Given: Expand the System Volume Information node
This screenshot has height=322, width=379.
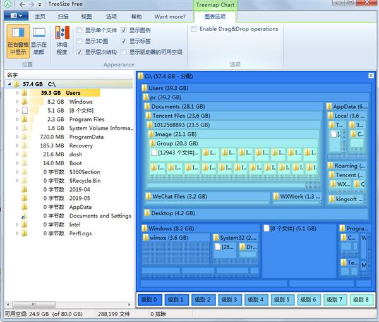Looking at the screenshot, I should click(x=17, y=128).
